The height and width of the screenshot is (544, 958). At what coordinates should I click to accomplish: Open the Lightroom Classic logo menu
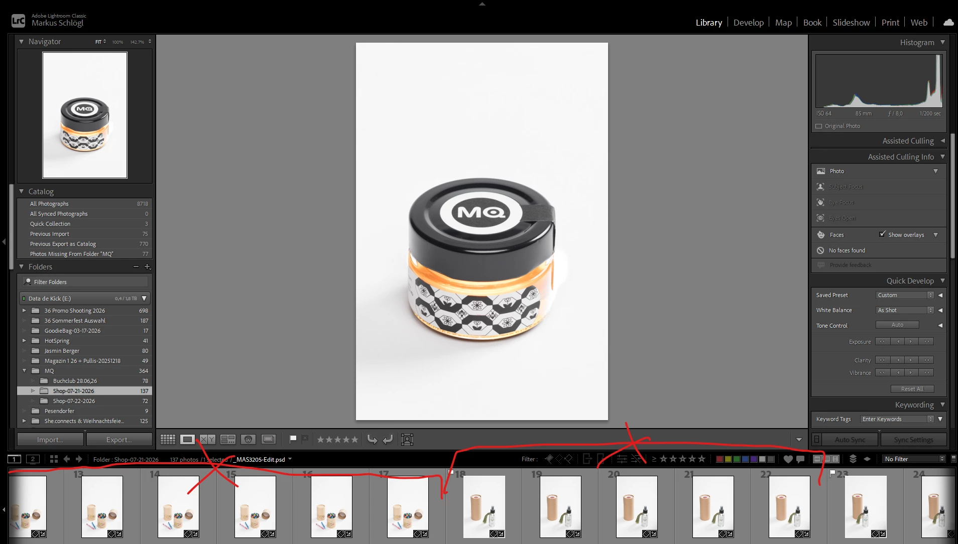(18, 21)
